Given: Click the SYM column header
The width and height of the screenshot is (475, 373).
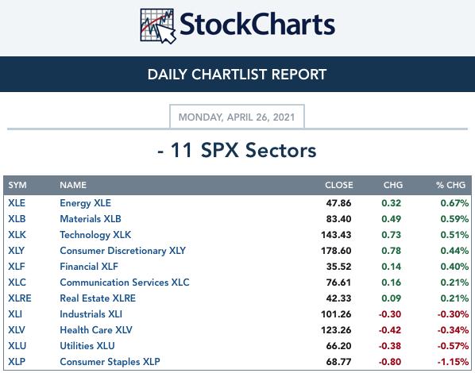Looking at the screenshot, I should 17,185.
